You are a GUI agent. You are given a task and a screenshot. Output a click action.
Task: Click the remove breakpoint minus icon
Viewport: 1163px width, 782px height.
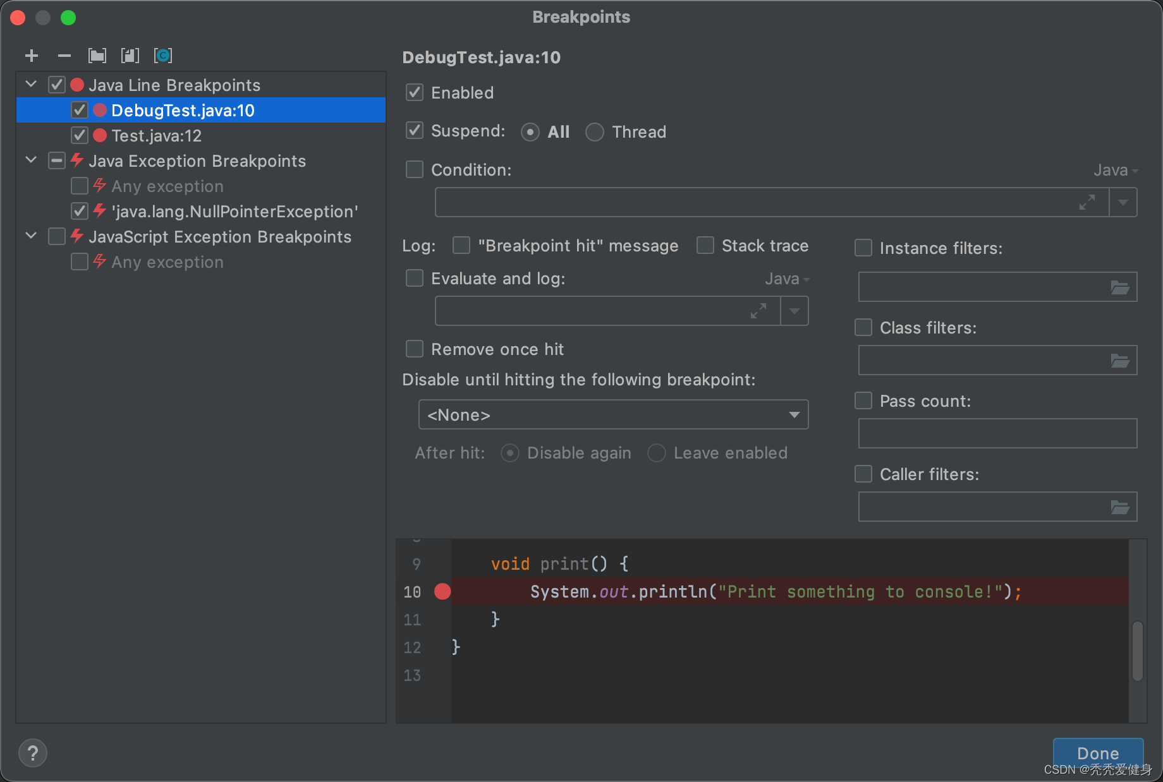(64, 56)
